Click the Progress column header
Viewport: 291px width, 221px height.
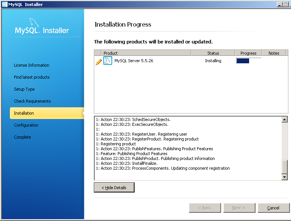point(248,53)
